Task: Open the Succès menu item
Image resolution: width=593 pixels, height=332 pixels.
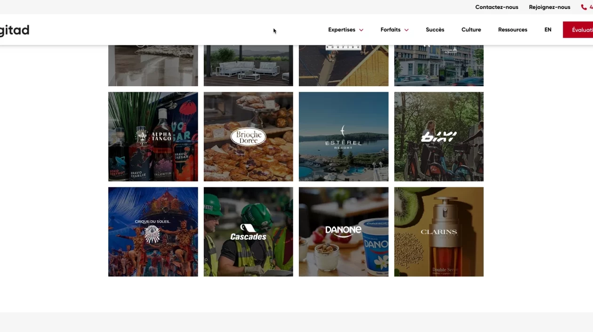Action: (x=435, y=30)
